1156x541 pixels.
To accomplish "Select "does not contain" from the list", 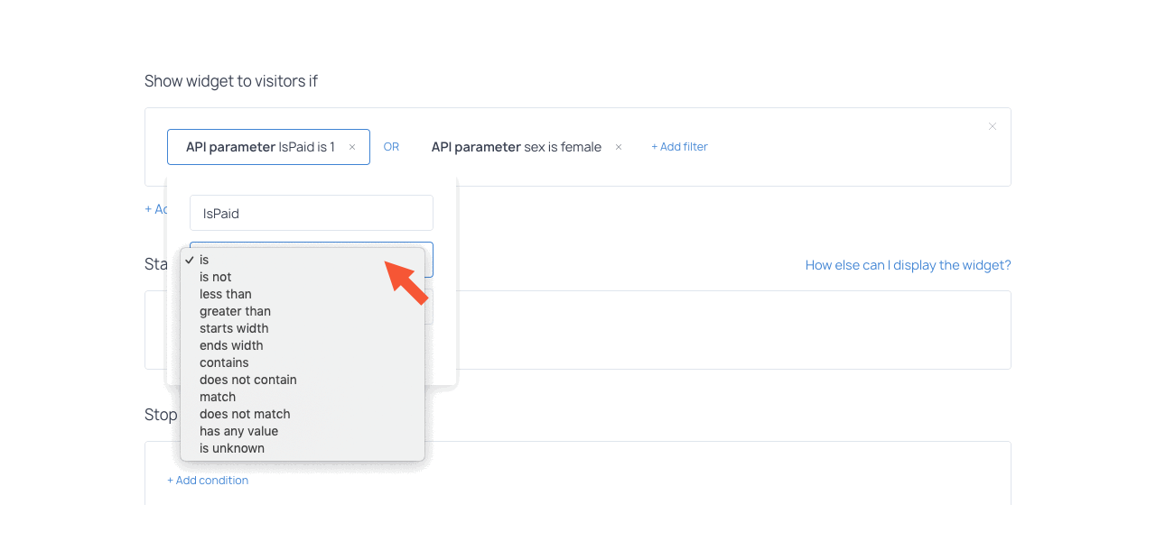I will (x=247, y=380).
